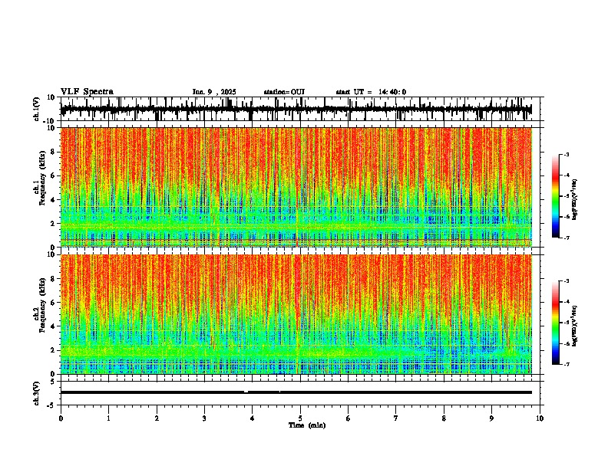
Task: Click the "VLF Spectra" plot title
Action: click(87, 91)
